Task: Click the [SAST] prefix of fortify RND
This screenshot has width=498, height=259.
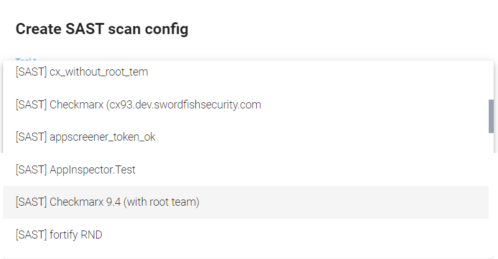Action: coord(30,235)
